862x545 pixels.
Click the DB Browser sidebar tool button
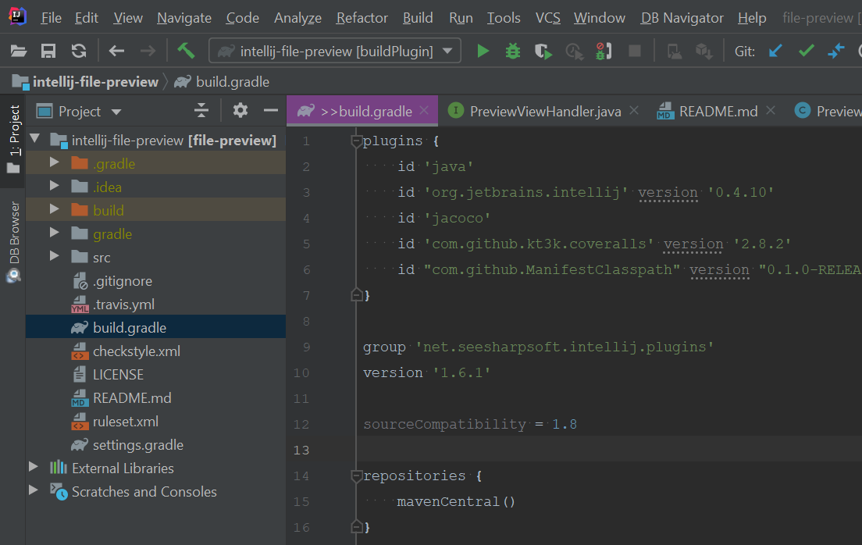[x=13, y=243]
